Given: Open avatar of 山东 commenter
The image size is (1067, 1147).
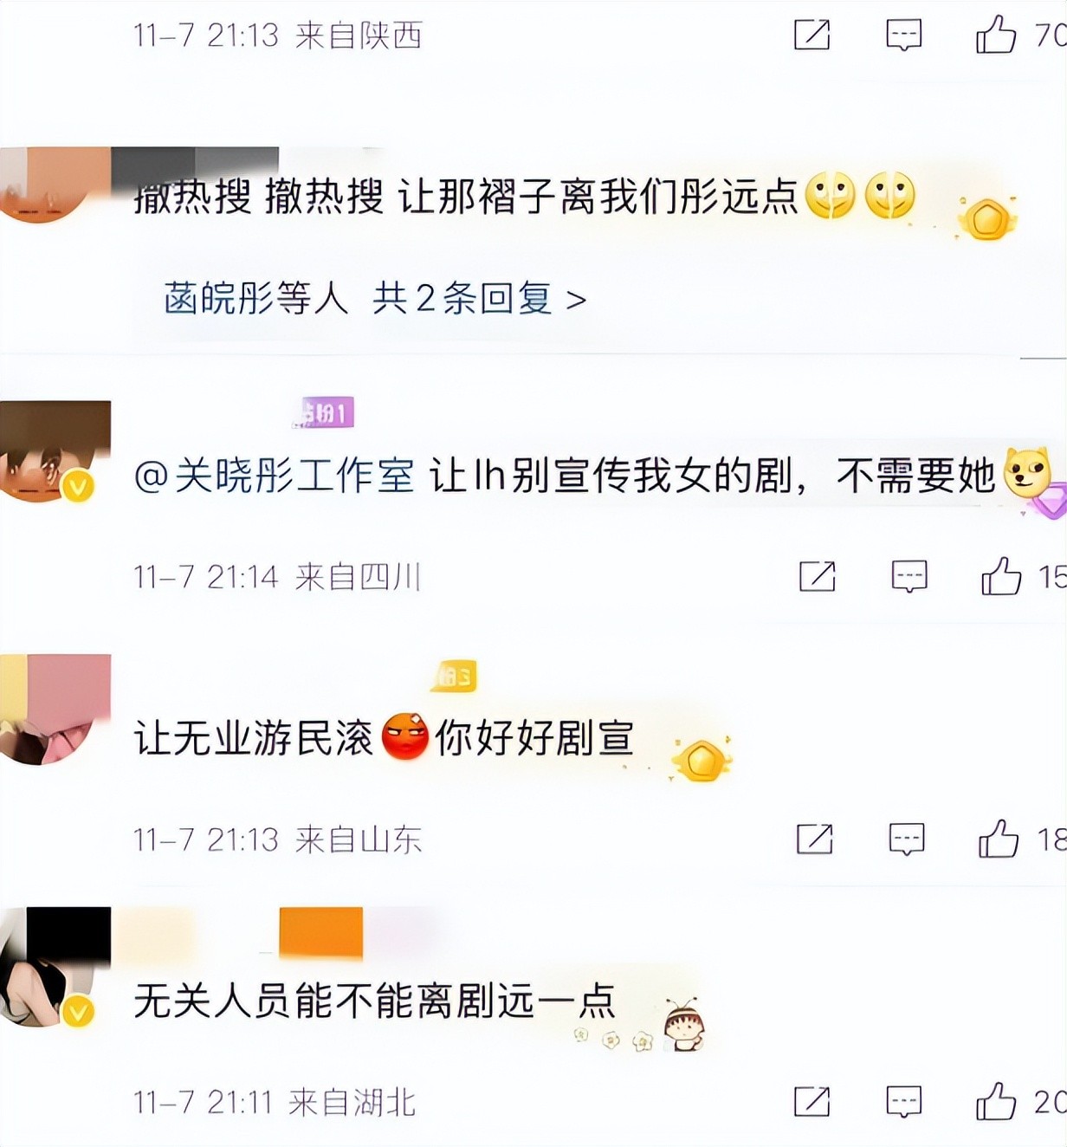Looking at the screenshot, I should pos(54,710).
